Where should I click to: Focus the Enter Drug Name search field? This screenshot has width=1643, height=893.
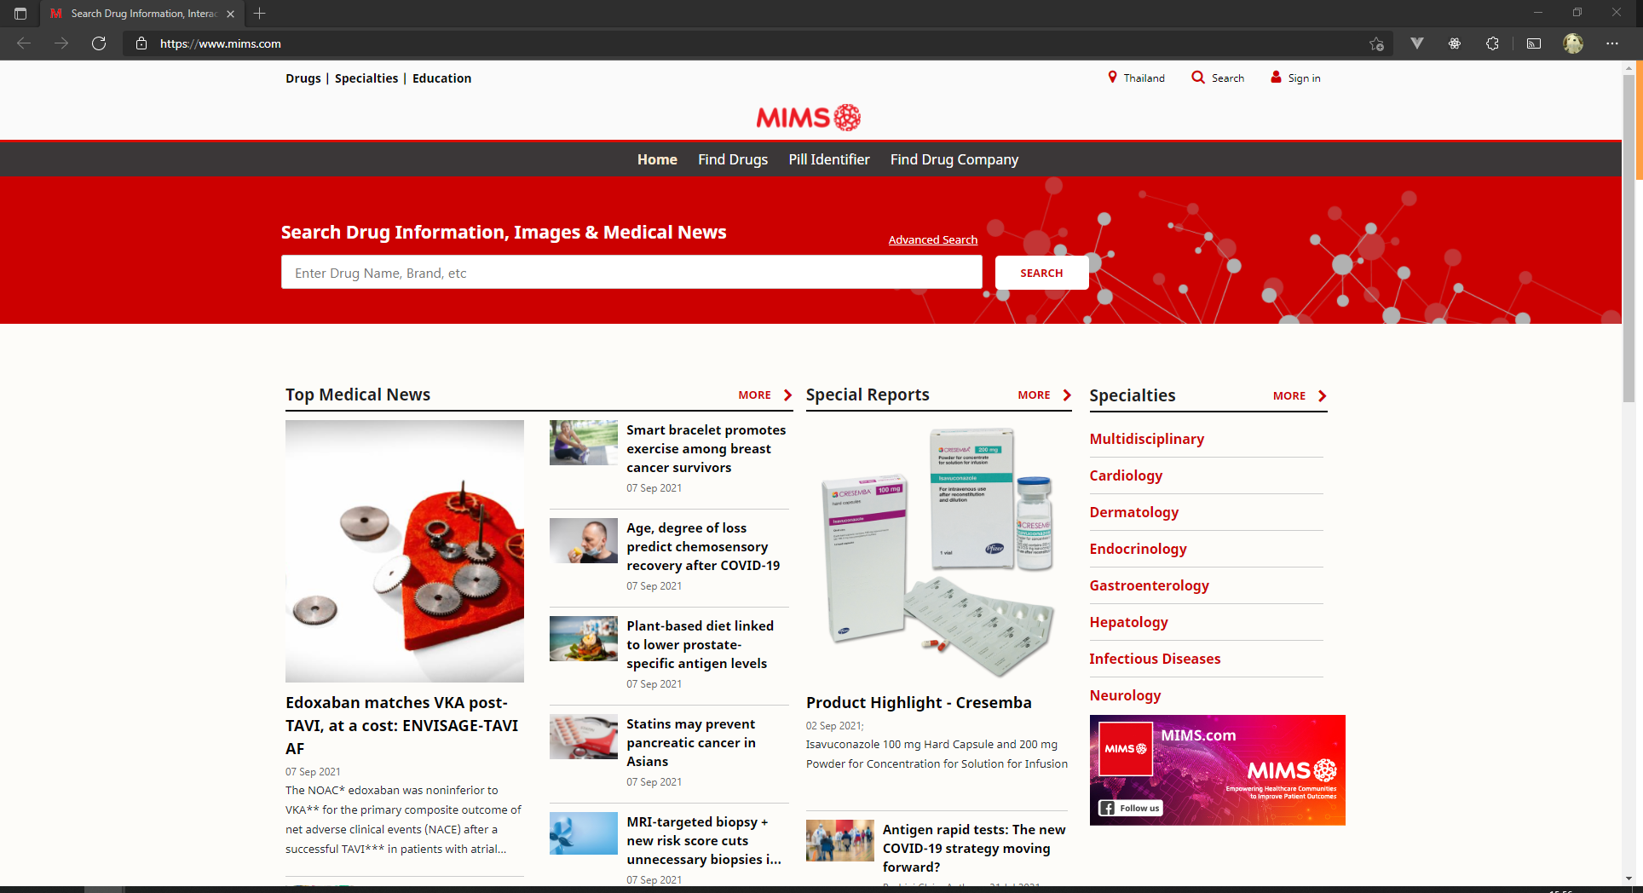coord(631,273)
